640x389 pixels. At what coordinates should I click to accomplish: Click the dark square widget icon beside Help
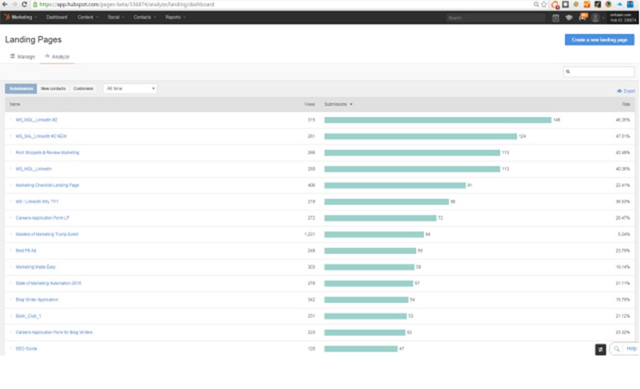click(x=600, y=349)
